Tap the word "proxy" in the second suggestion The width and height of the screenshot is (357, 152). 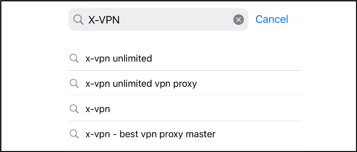[185, 84]
